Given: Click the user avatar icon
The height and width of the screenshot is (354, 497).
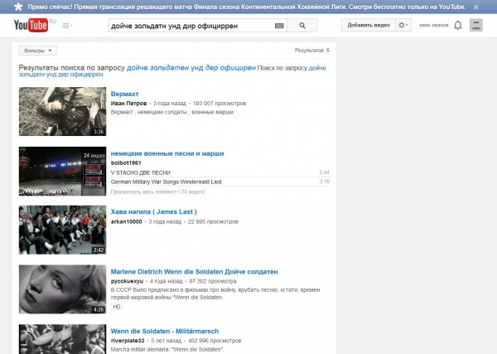Looking at the screenshot, I should (476, 25).
